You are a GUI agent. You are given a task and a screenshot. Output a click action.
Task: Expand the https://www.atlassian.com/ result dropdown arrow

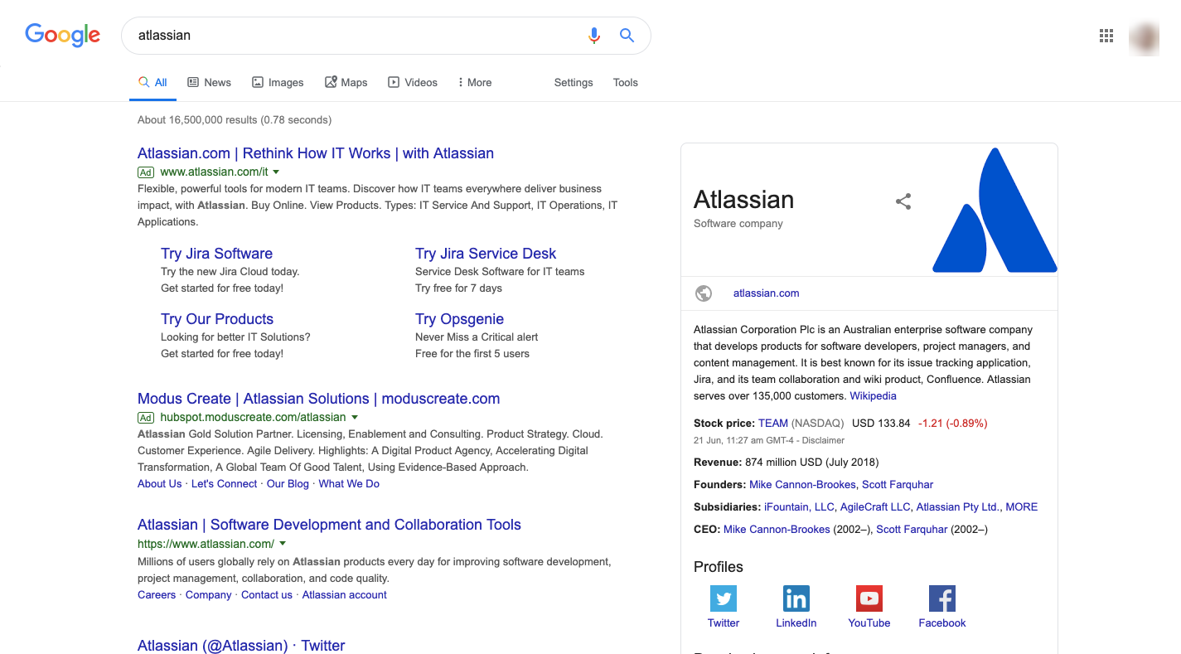click(x=283, y=545)
